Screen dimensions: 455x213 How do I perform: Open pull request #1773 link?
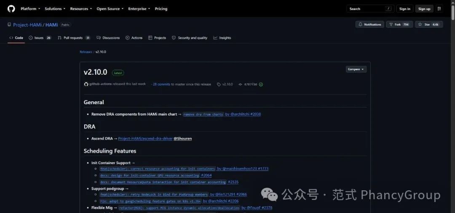tap(263, 169)
